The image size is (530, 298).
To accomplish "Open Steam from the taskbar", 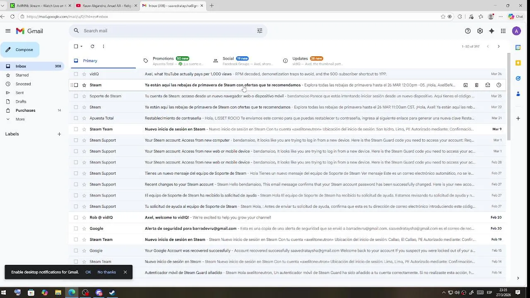I will tap(112, 293).
